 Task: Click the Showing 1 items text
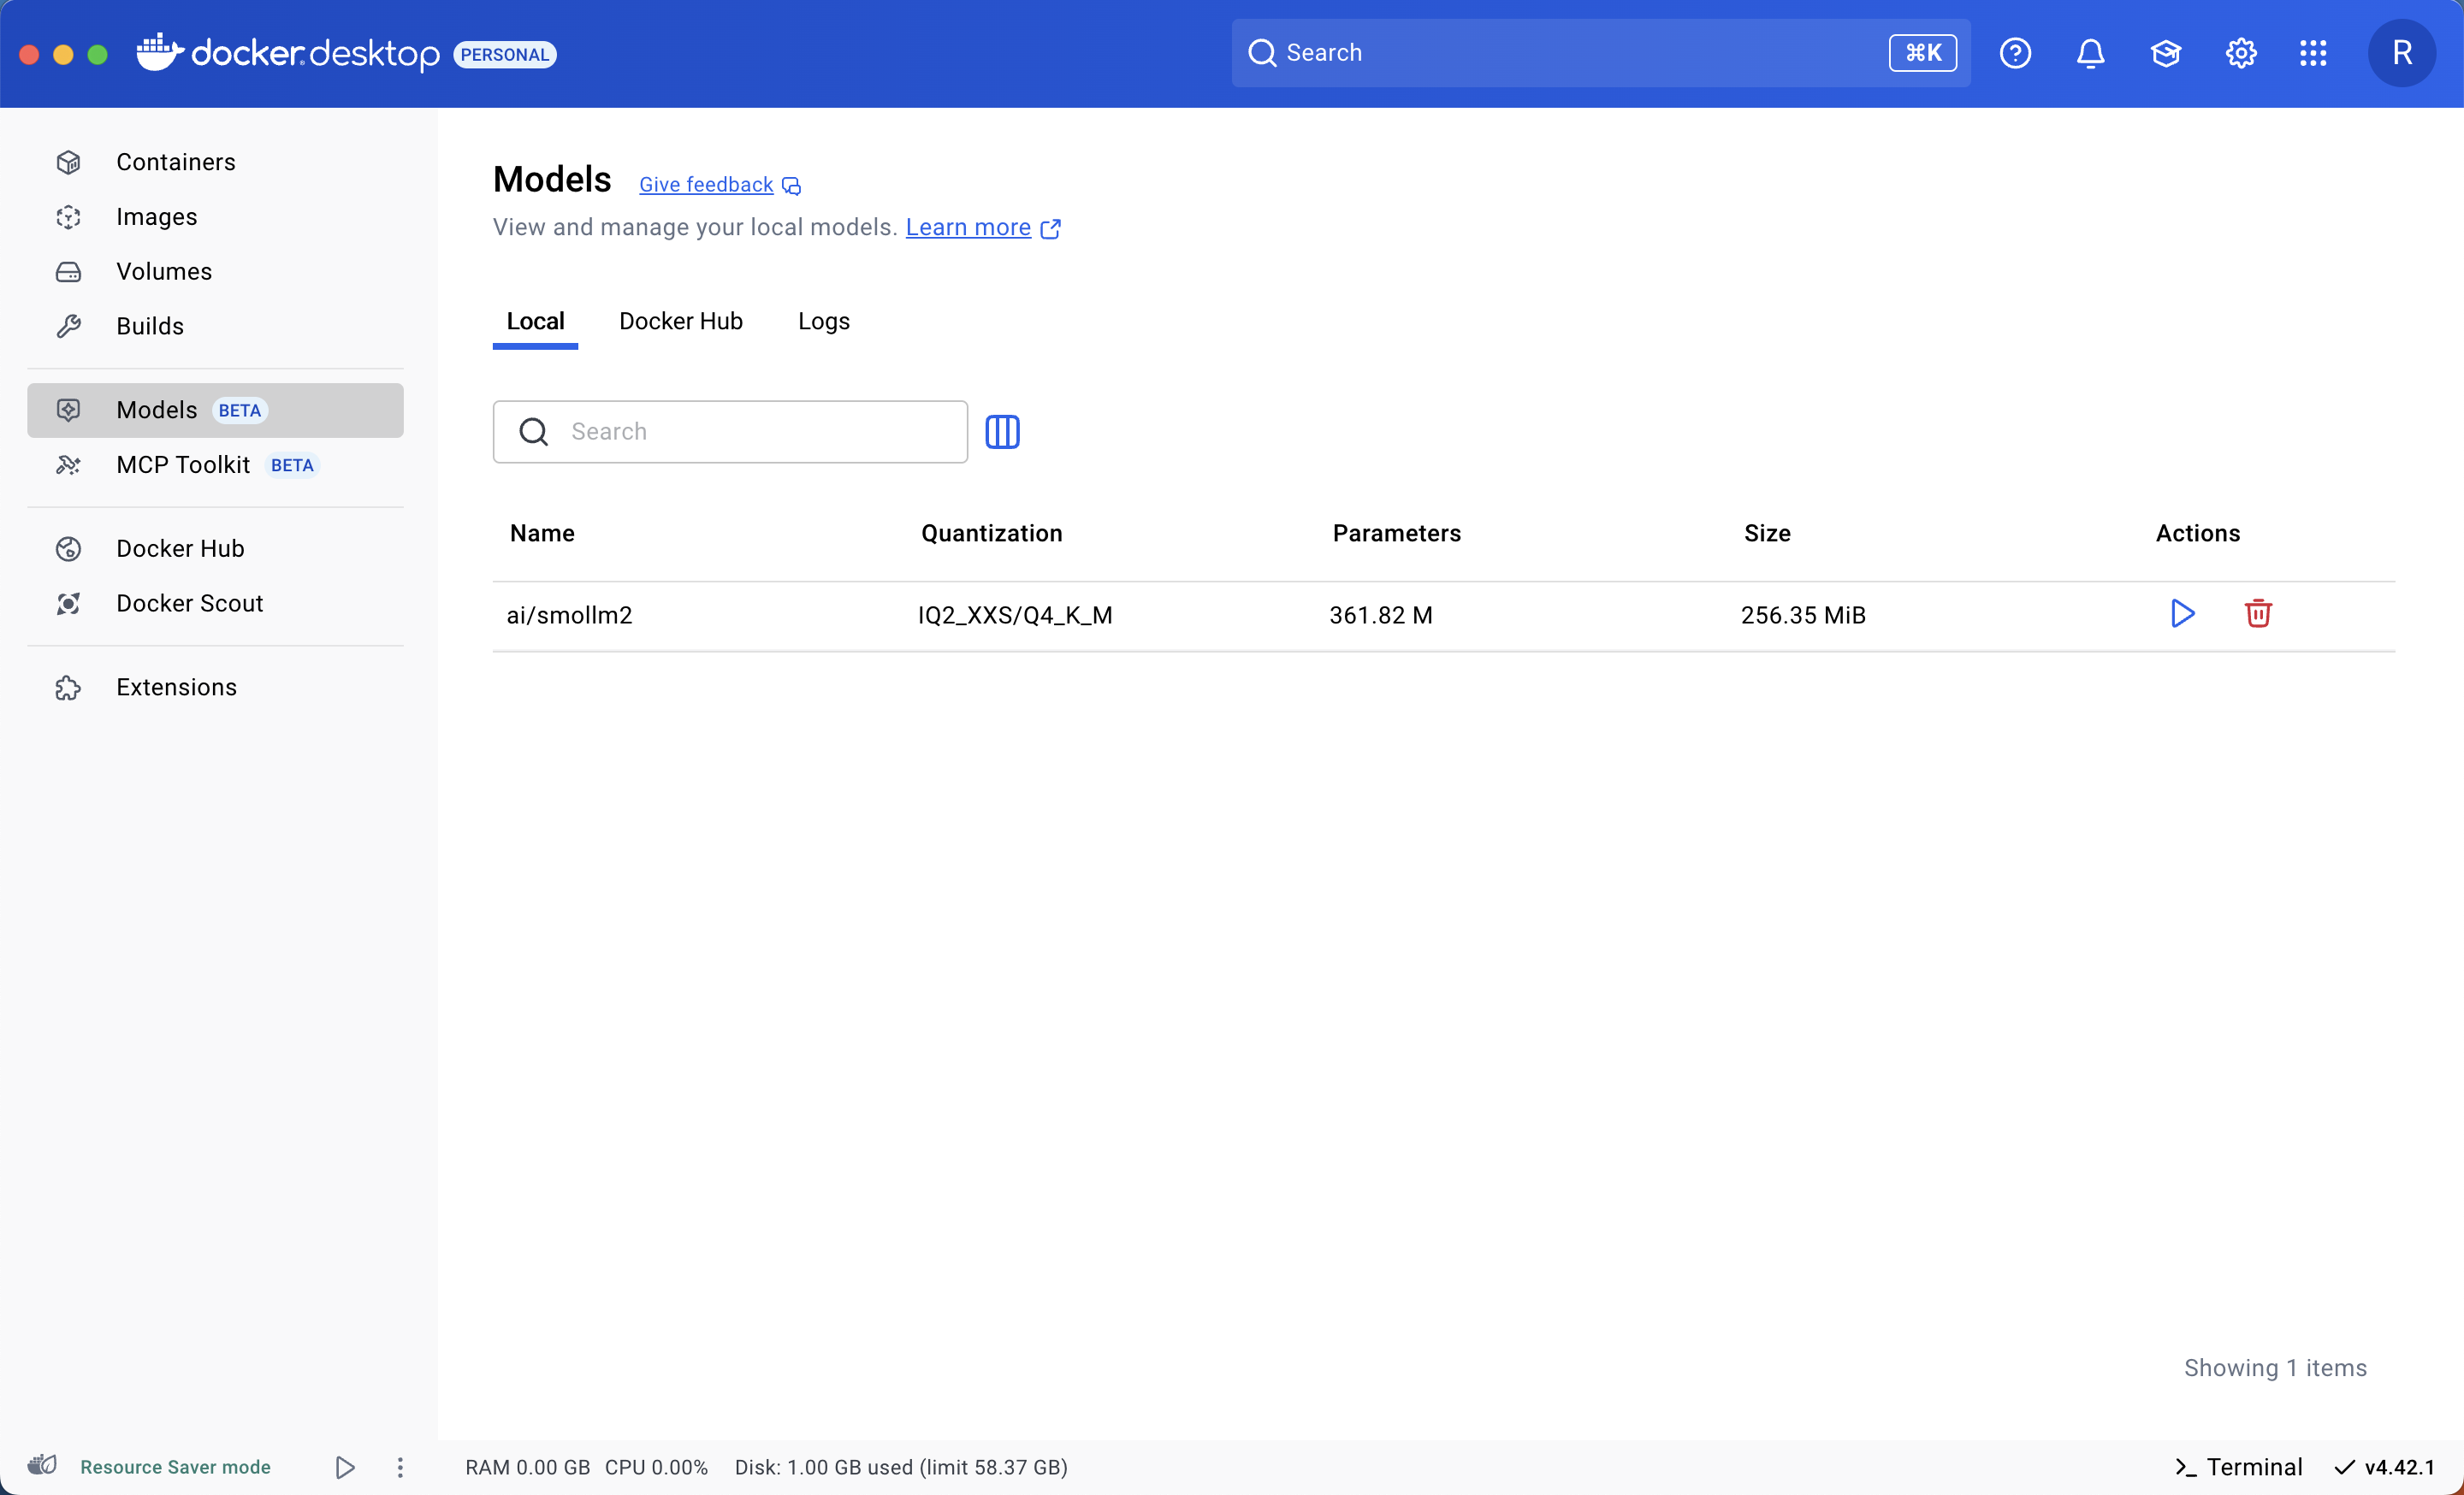pos(2275,1368)
